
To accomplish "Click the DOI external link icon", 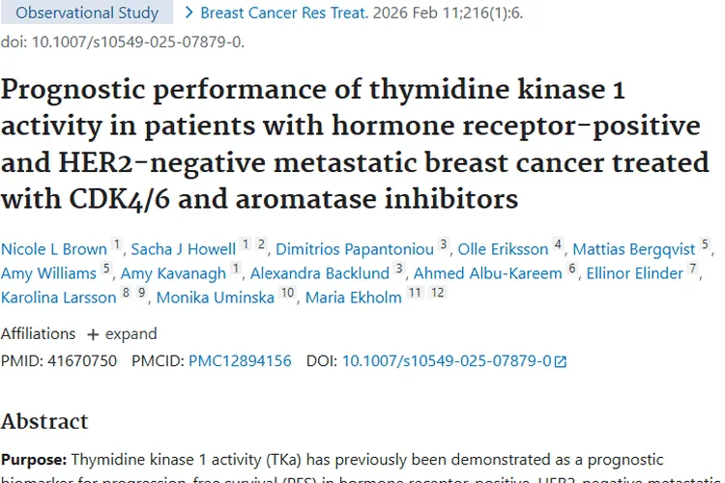I will [x=561, y=361].
